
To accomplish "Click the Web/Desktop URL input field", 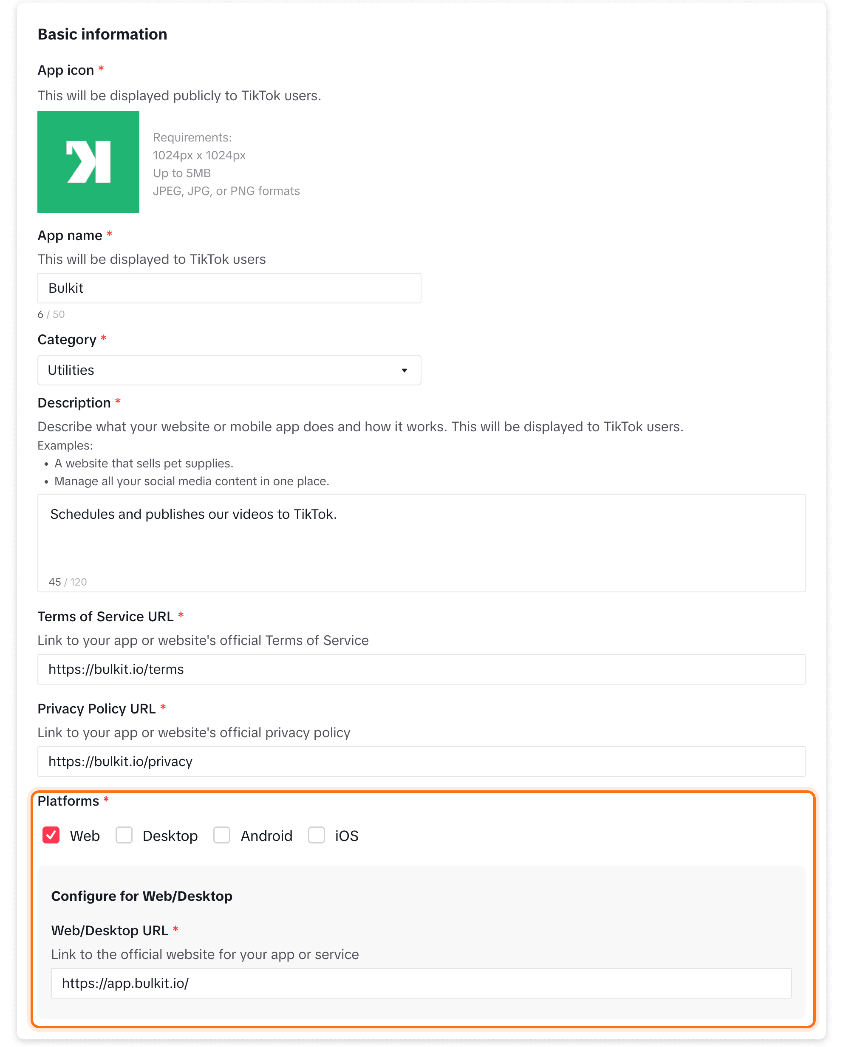I will click(x=421, y=983).
